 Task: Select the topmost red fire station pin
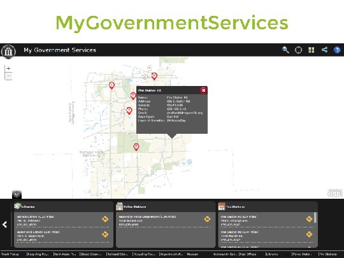pyautogui.click(x=154, y=76)
